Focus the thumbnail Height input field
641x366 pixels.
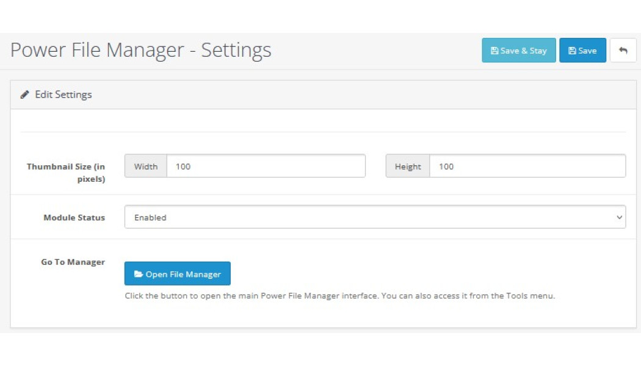(527, 166)
